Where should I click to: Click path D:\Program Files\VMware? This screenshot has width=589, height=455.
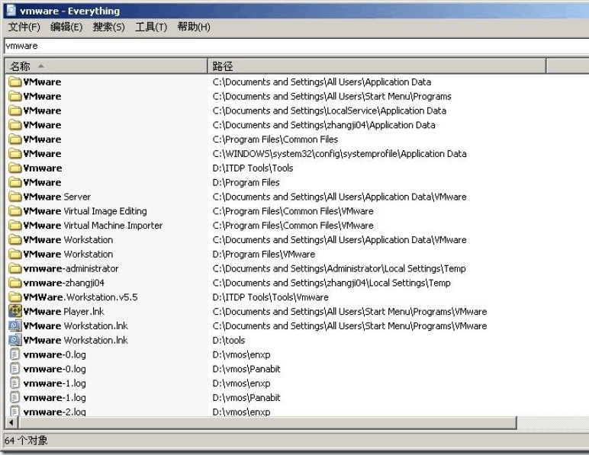(x=264, y=254)
